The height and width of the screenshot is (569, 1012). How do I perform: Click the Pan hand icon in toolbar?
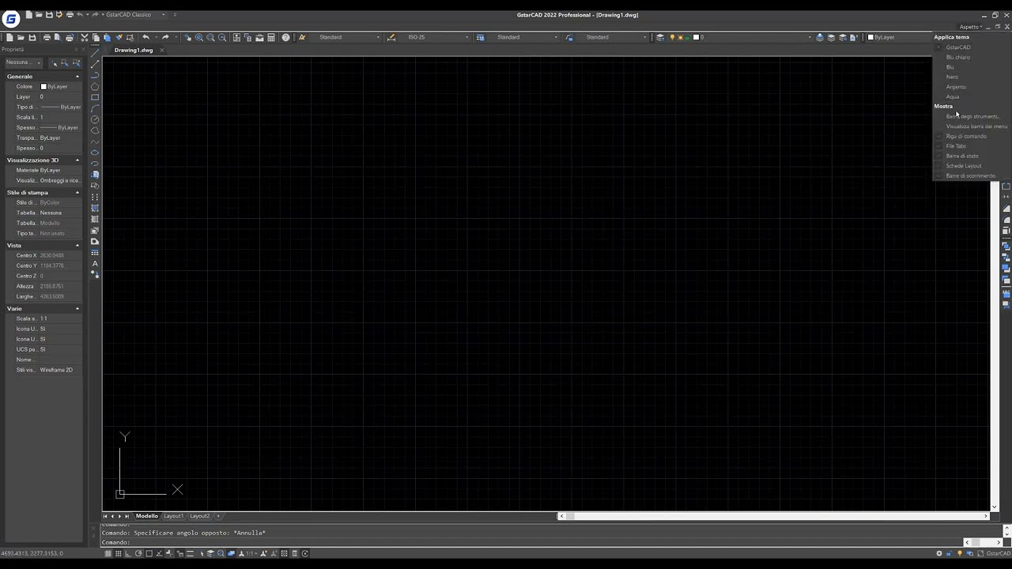coord(187,37)
